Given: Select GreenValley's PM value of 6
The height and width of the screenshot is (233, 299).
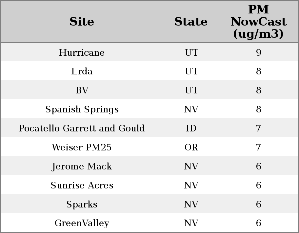Looking at the screenshot, I should [258, 223].
